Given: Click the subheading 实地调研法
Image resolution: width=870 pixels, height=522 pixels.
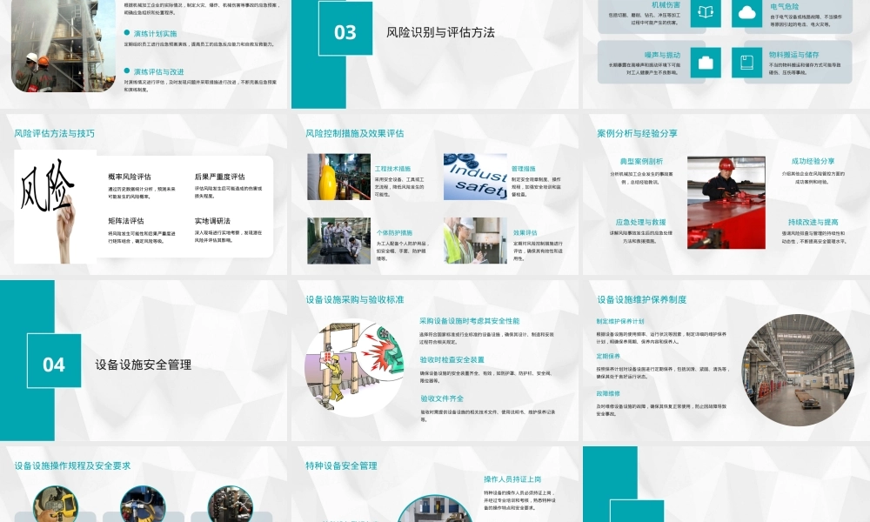Looking at the screenshot, I should tap(212, 221).
